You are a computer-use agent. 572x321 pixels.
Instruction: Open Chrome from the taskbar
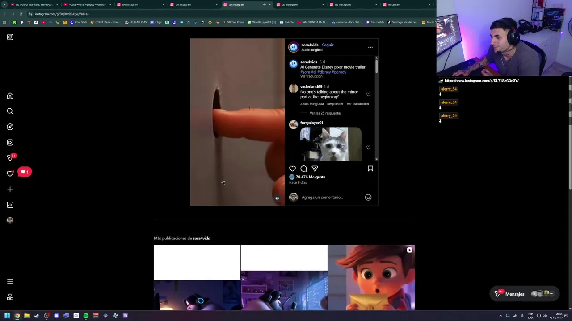pyautogui.click(x=17, y=316)
